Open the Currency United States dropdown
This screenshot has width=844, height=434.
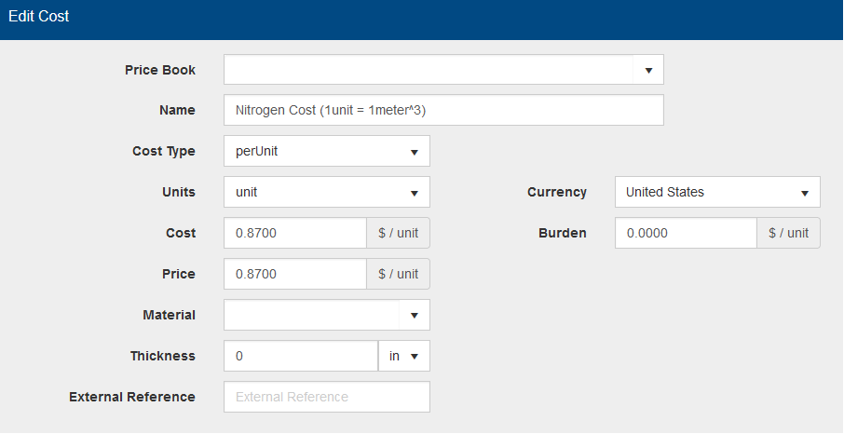click(x=717, y=192)
